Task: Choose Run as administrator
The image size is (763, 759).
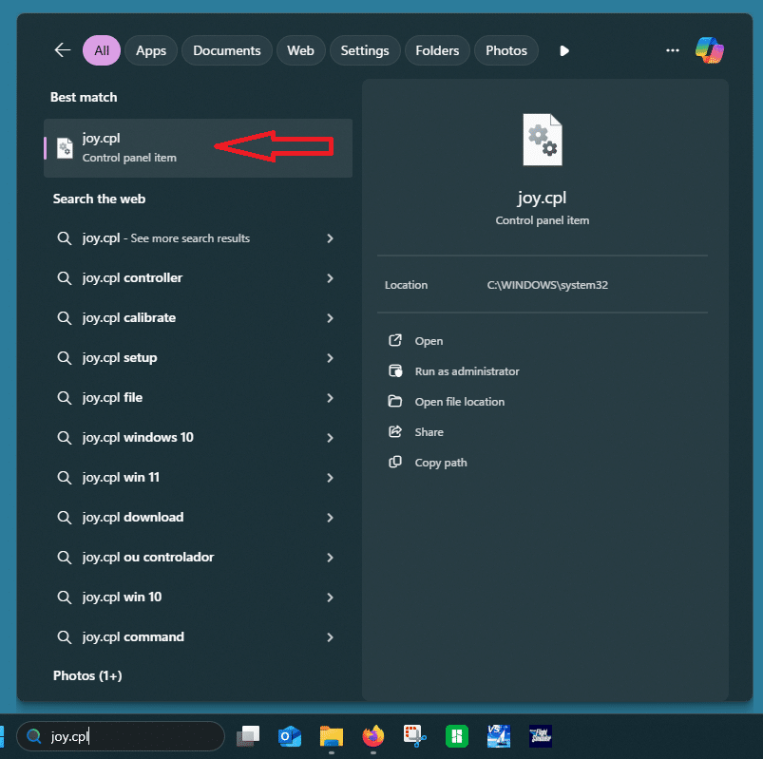Action: pyautogui.click(x=467, y=371)
